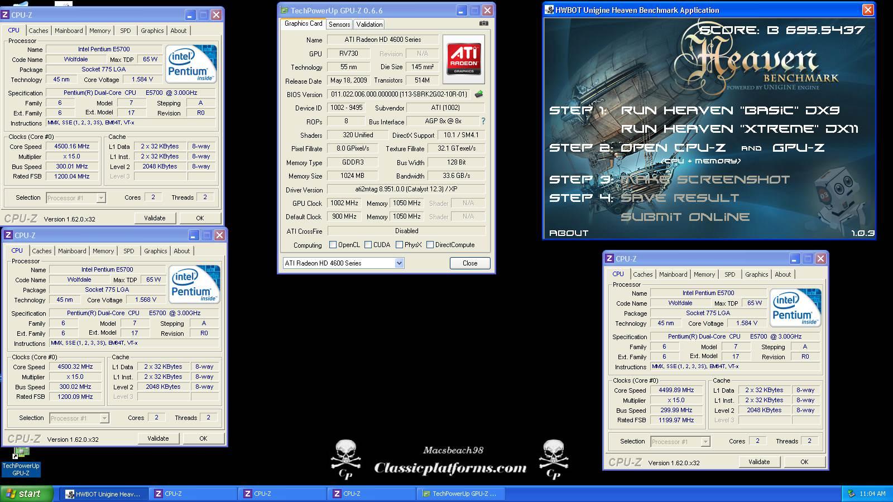The height and width of the screenshot is (502, 893).
Task: Switch to Validation tab in GPU-Z
Action: click(x=369, y=25)
